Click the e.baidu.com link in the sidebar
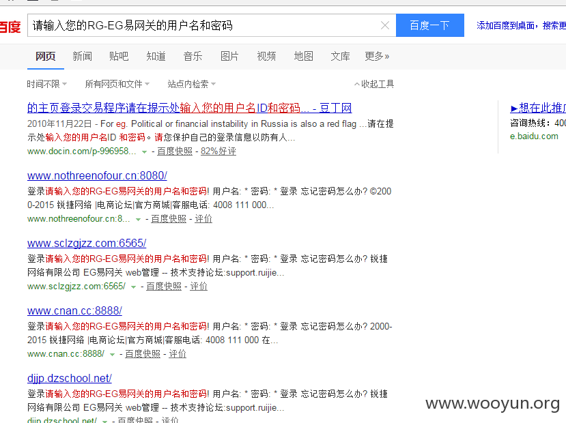Screen dimensions: 566x423 point(534,136)
